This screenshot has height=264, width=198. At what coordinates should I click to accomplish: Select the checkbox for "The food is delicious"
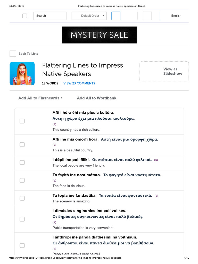point(22,180)
